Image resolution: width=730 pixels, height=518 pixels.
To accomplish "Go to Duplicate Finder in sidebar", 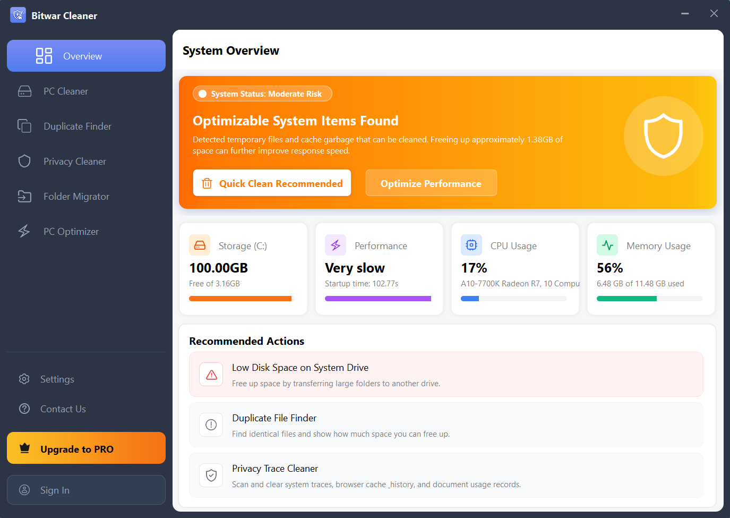I will (86, 126).
